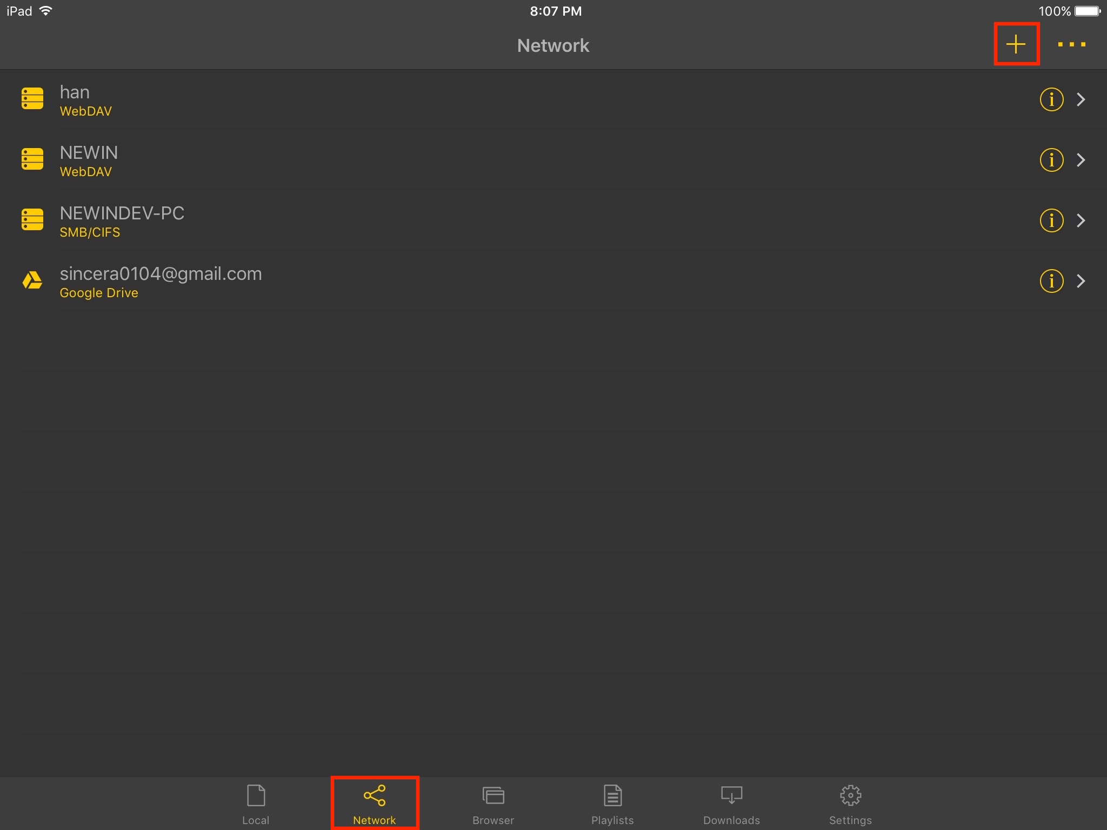Show info for NEWIN WebDAV server

click(1051, 160)
